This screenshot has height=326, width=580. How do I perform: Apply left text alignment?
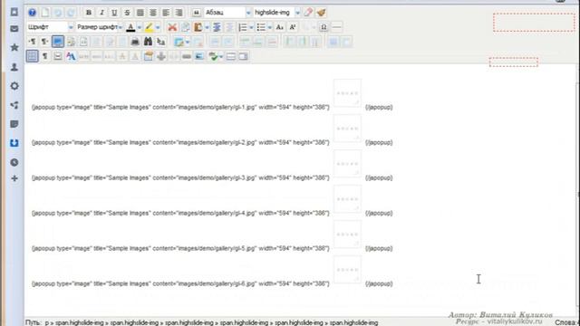coord(166,13)
